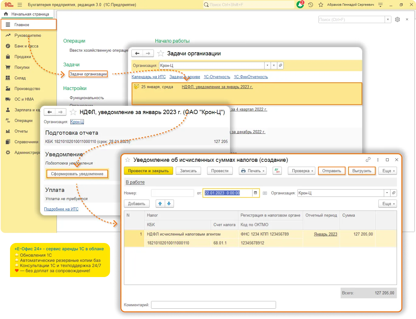Click the Комментарий input field
416x319 pixels.
213,305
